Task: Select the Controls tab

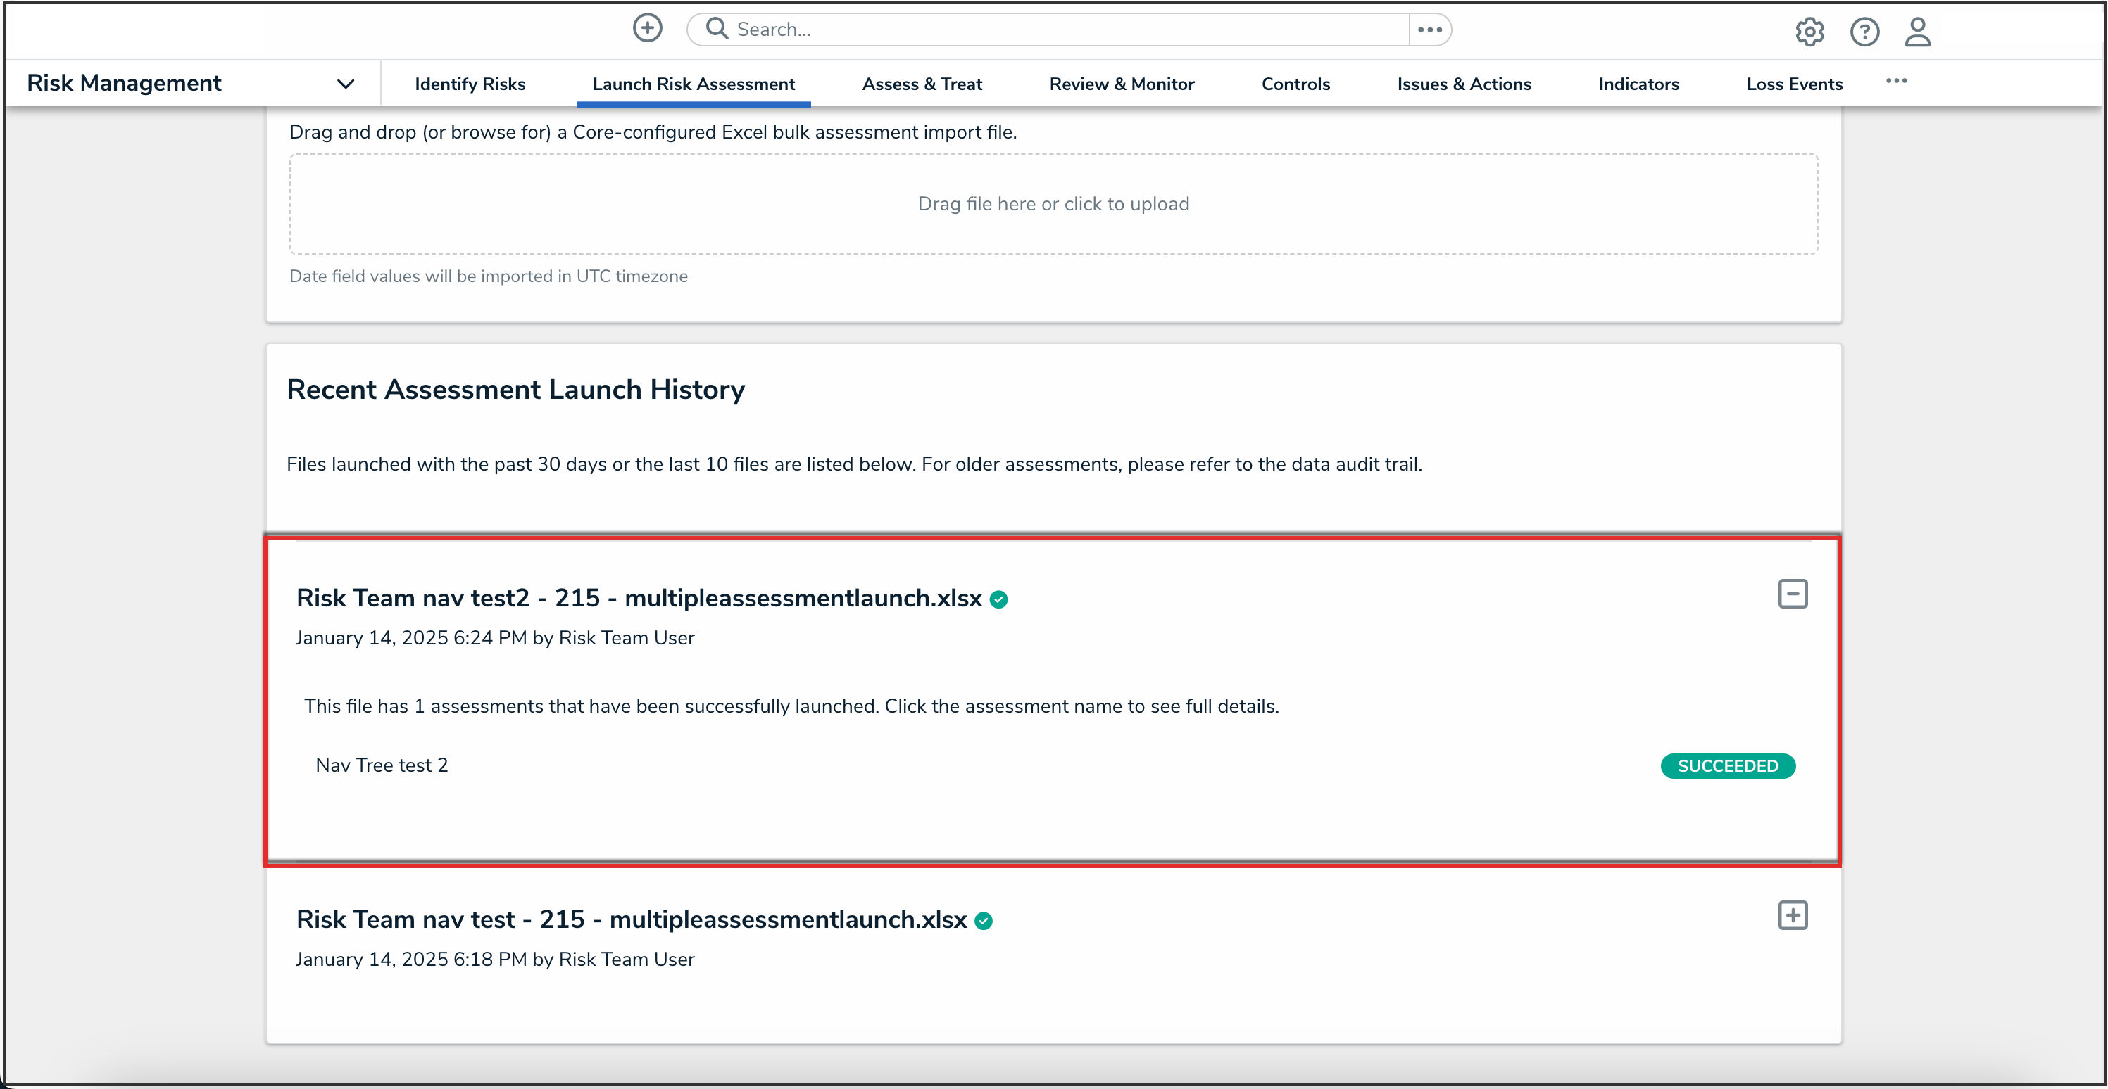Action: point(1295,84)
